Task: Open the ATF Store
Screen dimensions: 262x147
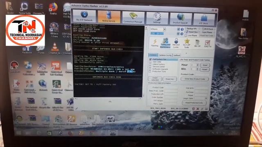Action: pos(204,20)
